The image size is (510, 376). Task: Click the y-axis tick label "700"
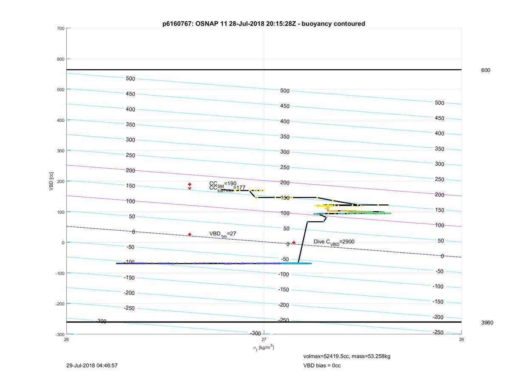point(60,28)
